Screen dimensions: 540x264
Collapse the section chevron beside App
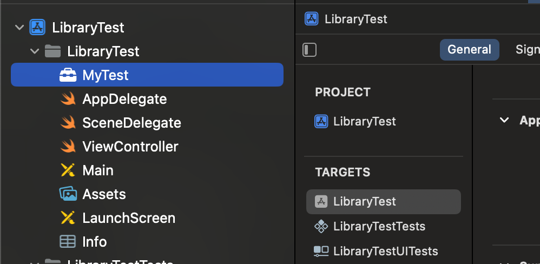[x=504, y=120]
